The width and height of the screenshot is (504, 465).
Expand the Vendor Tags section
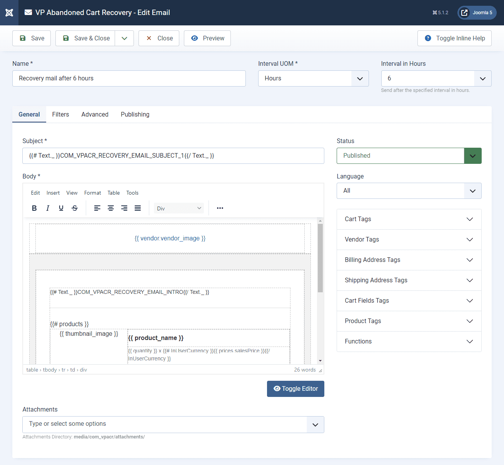(409, 240)
